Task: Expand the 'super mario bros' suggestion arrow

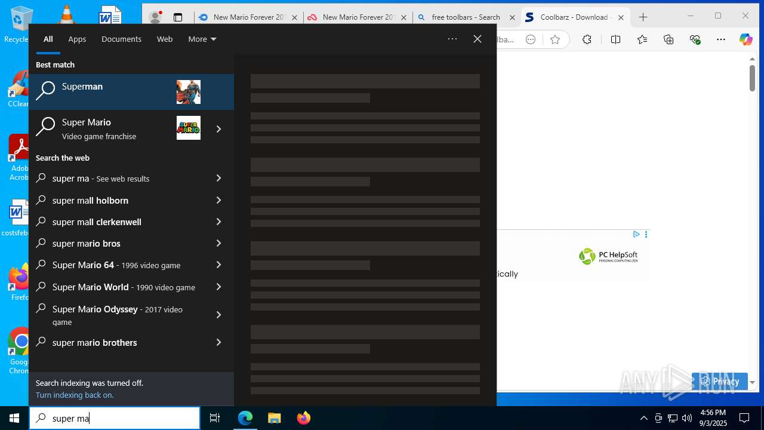Action: [218, 243]
